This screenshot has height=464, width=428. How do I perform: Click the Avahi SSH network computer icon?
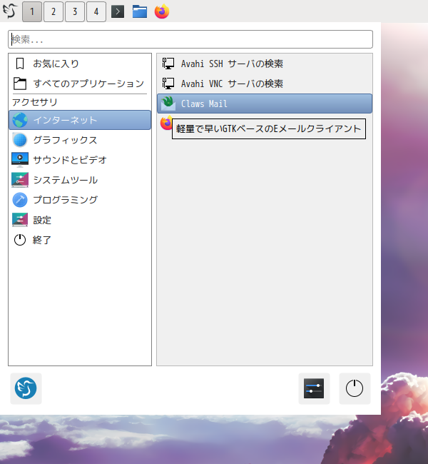168,64
